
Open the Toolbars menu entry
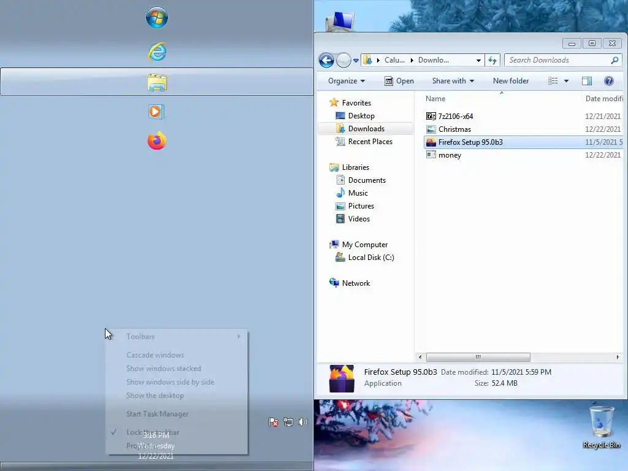click(x=177, y=337)
